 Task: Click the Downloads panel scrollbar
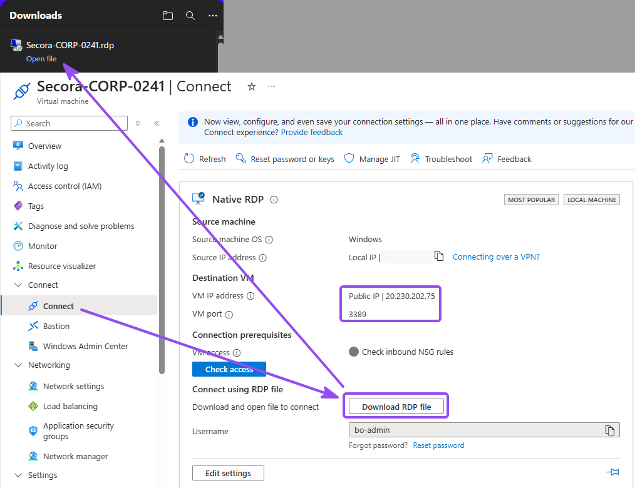pos(220,54)
